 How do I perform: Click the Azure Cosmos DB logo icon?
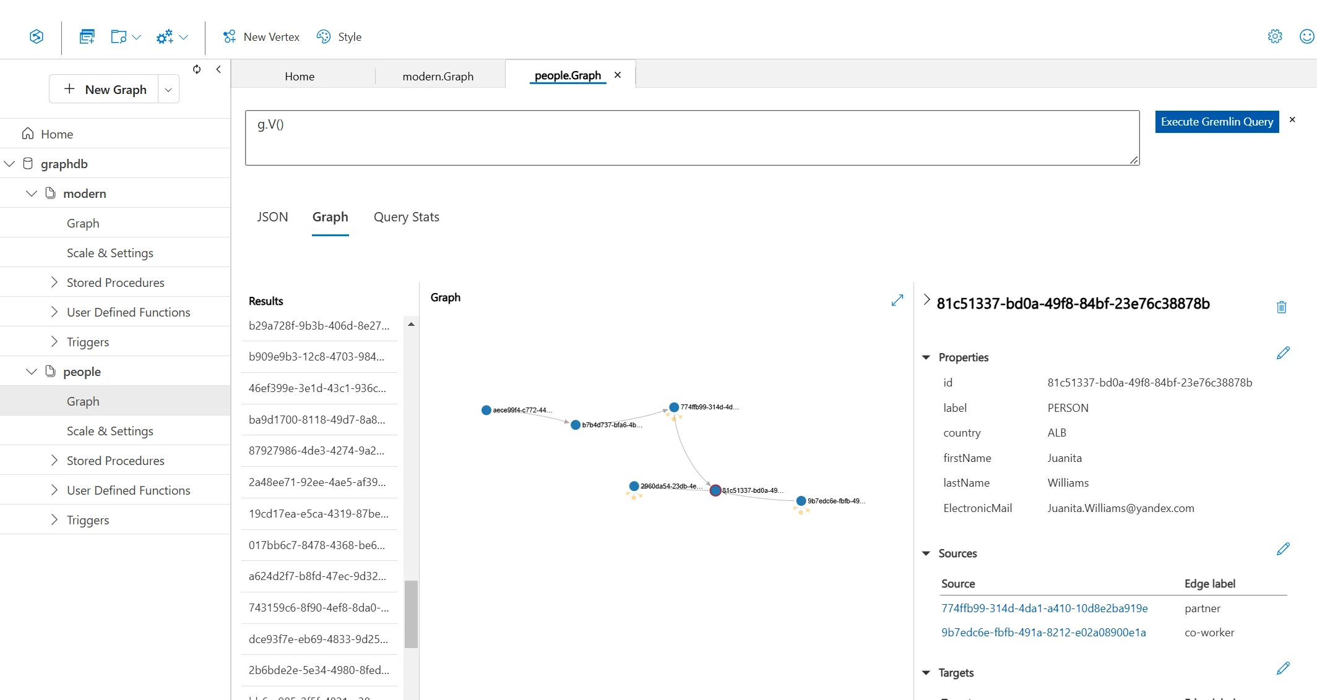click(x=37, y=36)
